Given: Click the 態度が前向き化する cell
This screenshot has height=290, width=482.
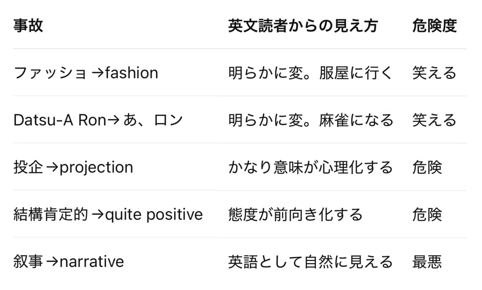Looking at the screenshot, I should 295,215.
